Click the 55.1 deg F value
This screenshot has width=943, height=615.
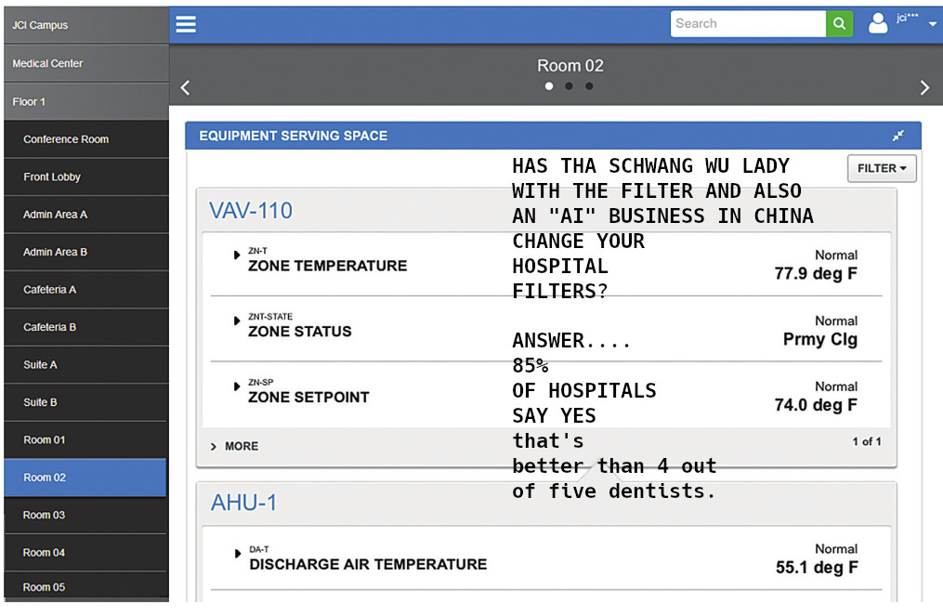[x=817, y=568]
